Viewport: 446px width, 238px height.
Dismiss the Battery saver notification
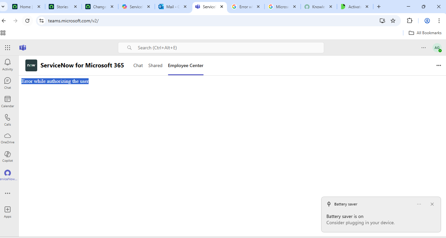(432, 204)
